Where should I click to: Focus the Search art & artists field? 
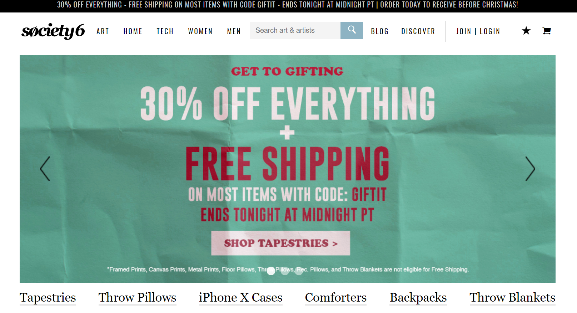295,30
